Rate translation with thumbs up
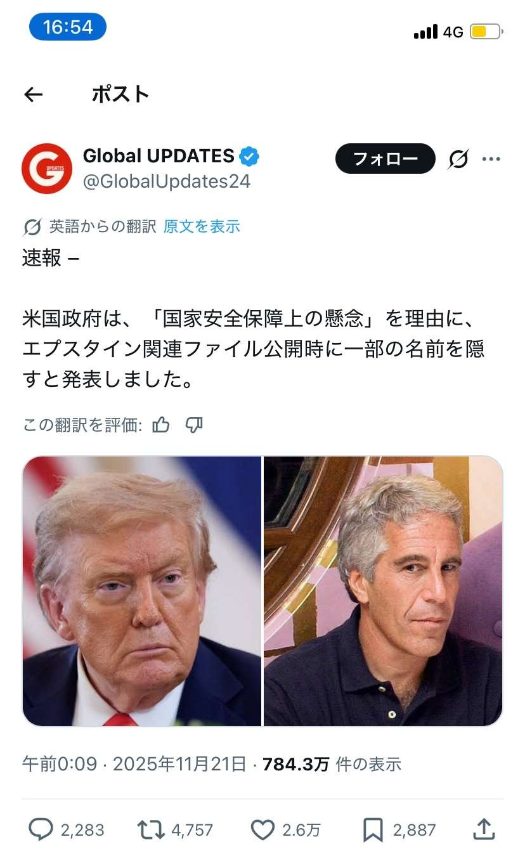 click(161, 425)
